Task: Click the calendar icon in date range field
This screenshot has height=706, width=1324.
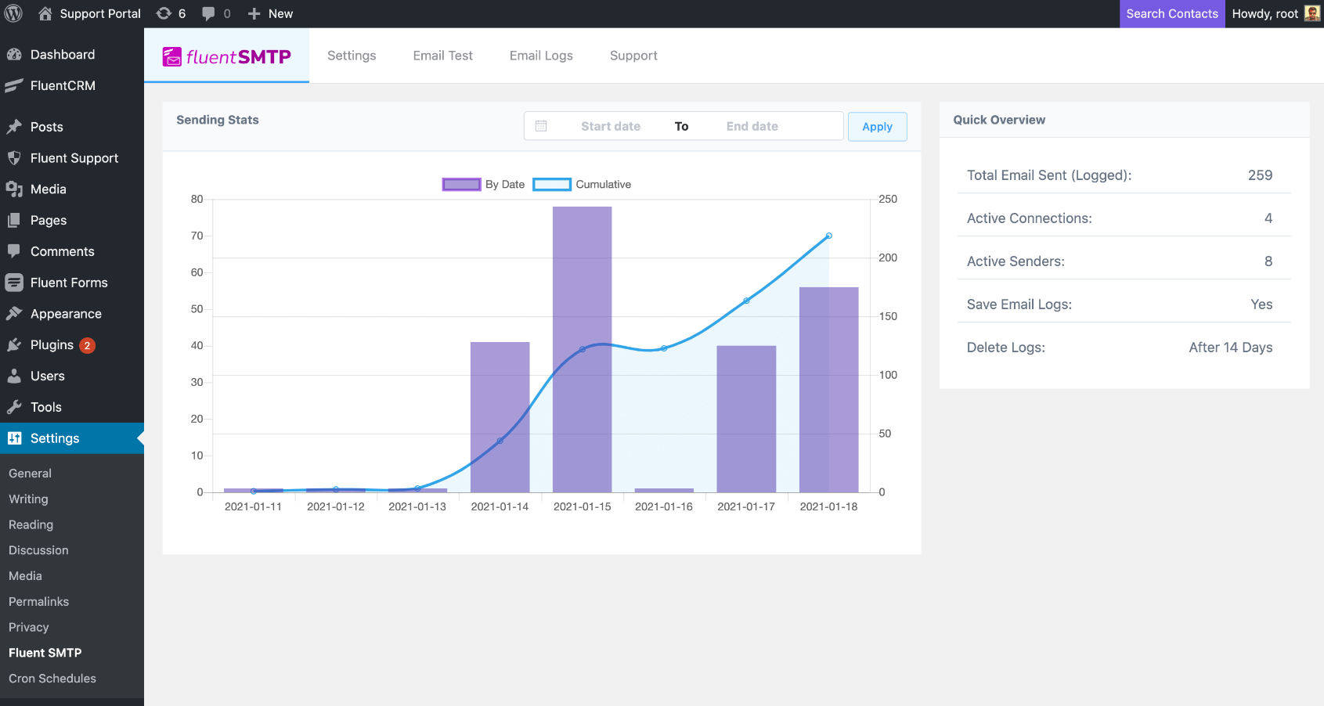Action: 541,126
